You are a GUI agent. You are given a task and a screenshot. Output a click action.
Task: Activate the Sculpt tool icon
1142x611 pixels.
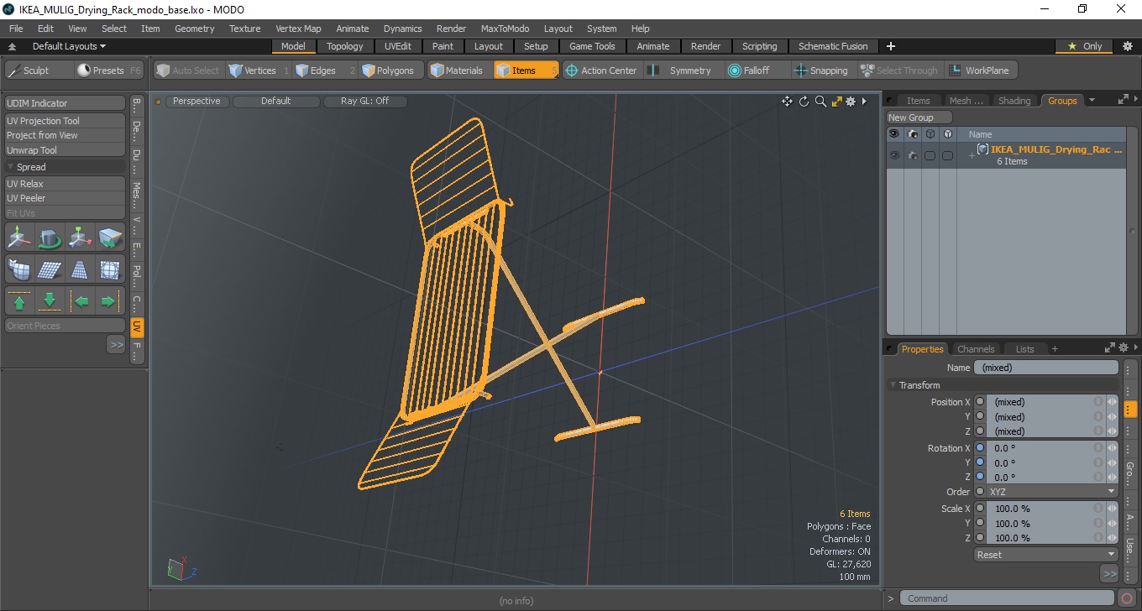point(14,70)
